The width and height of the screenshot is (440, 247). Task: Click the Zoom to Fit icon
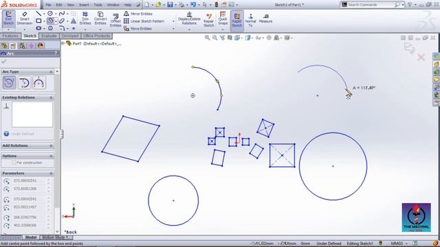coord(207,38)
